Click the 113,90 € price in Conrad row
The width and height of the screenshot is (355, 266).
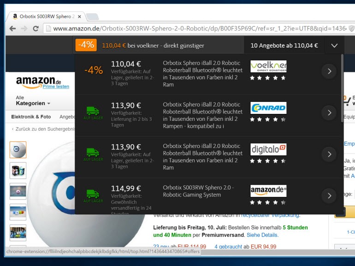click(x=126, y=105)
